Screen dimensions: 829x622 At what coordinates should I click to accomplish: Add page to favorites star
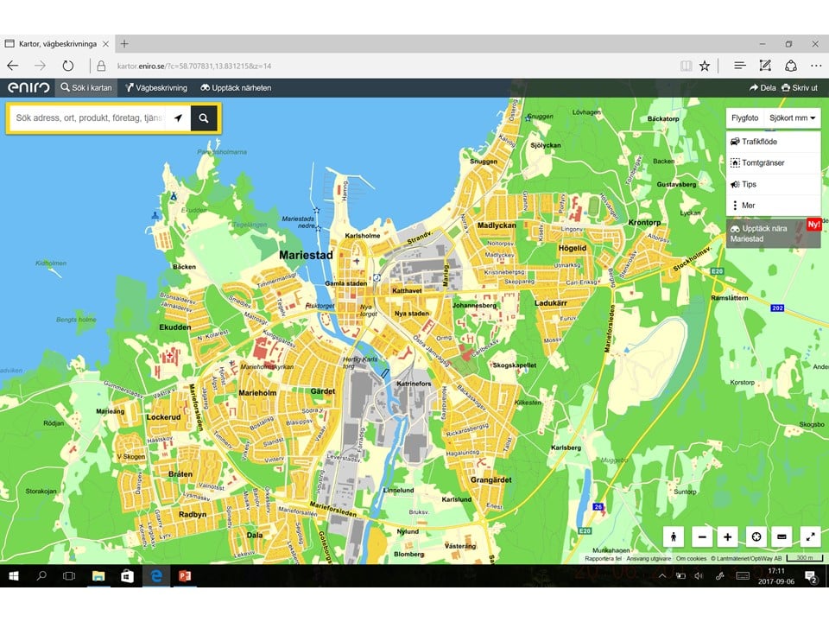[705, 67]
